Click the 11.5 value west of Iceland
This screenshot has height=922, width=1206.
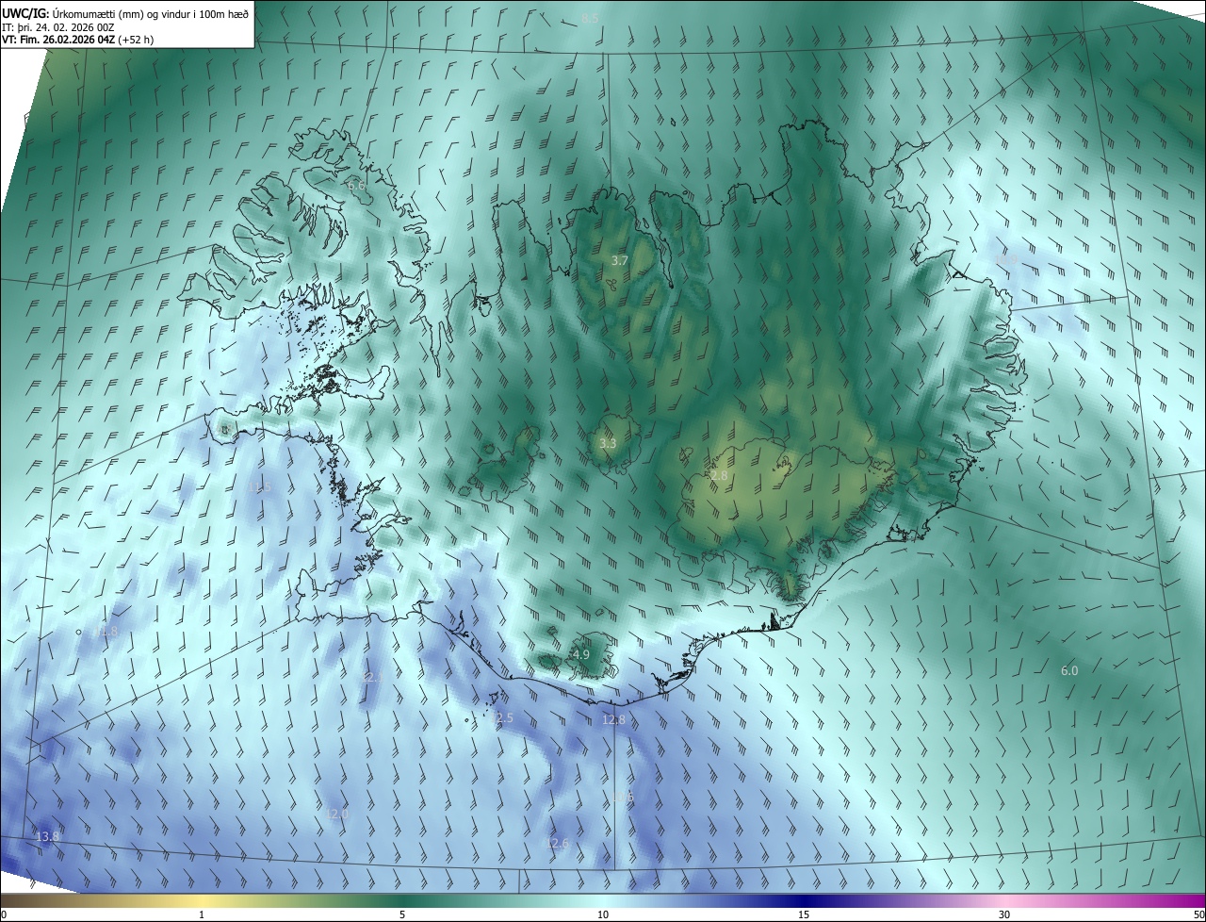[260, 486]
